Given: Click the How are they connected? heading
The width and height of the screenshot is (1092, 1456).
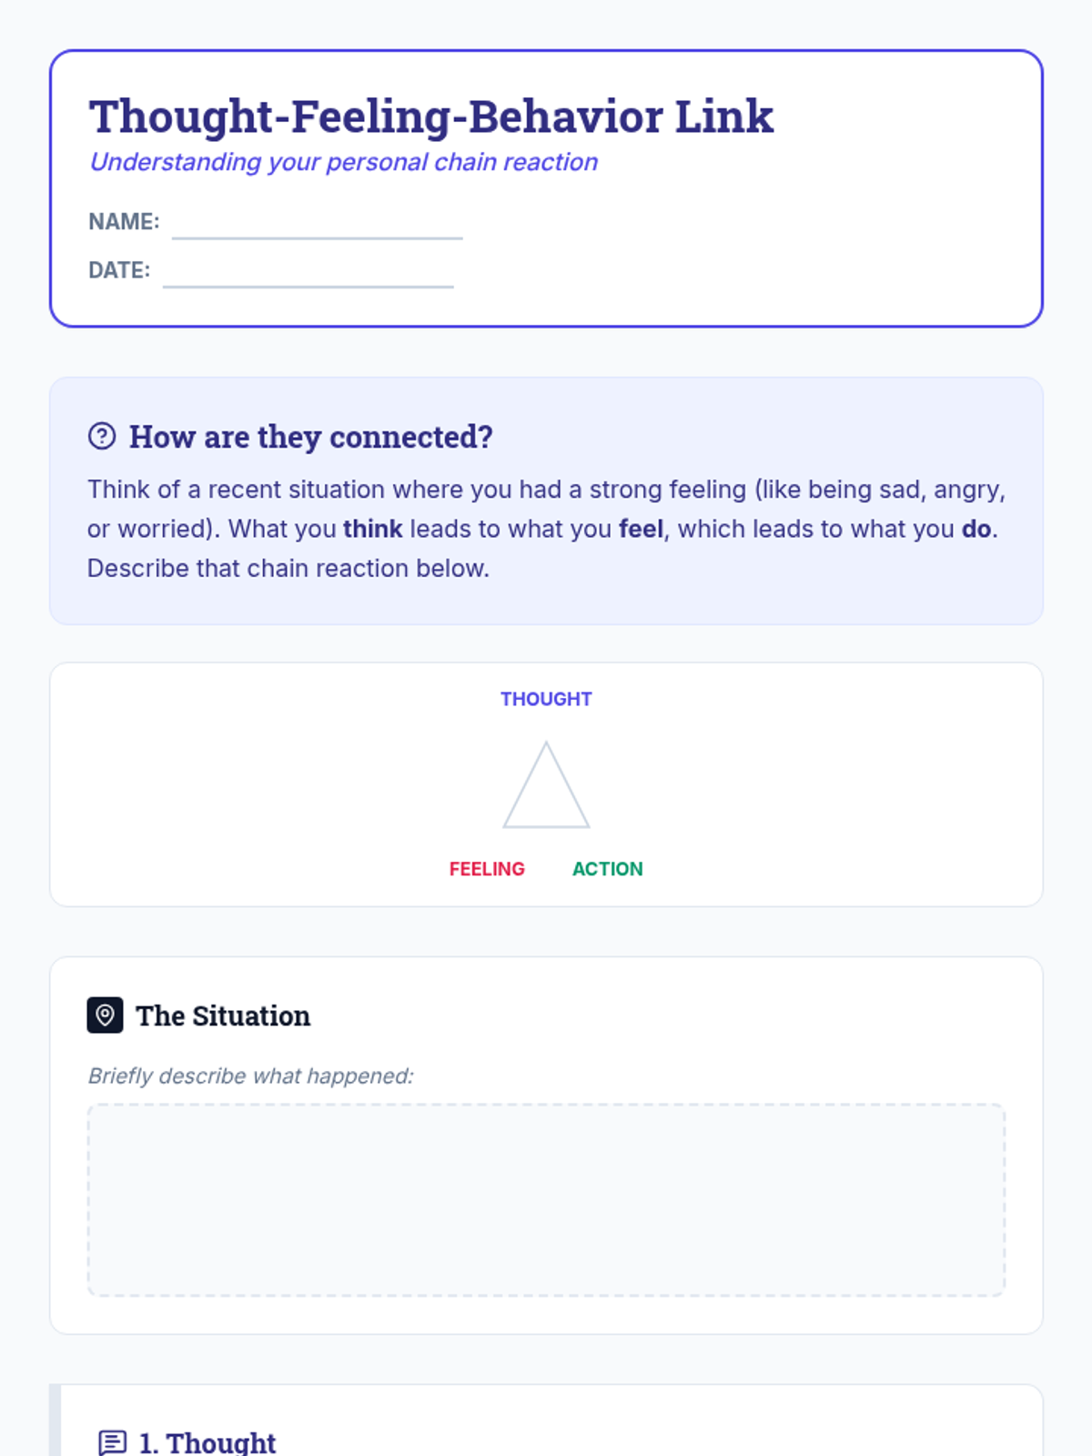Looking at the screenshot, I should (x=310, y=437).
